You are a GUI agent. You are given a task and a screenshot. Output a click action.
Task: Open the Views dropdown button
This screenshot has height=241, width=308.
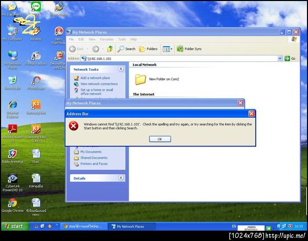tap(167, 49)
